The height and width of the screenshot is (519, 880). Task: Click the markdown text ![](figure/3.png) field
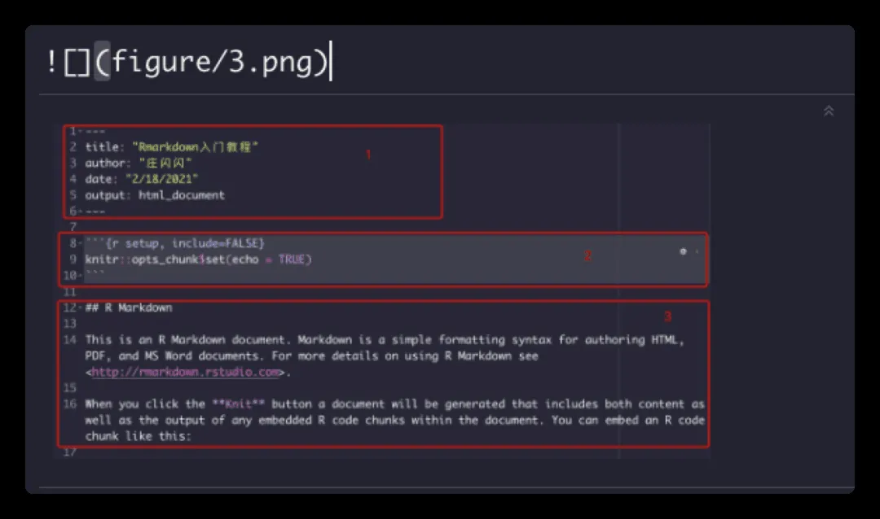[188, 61]
